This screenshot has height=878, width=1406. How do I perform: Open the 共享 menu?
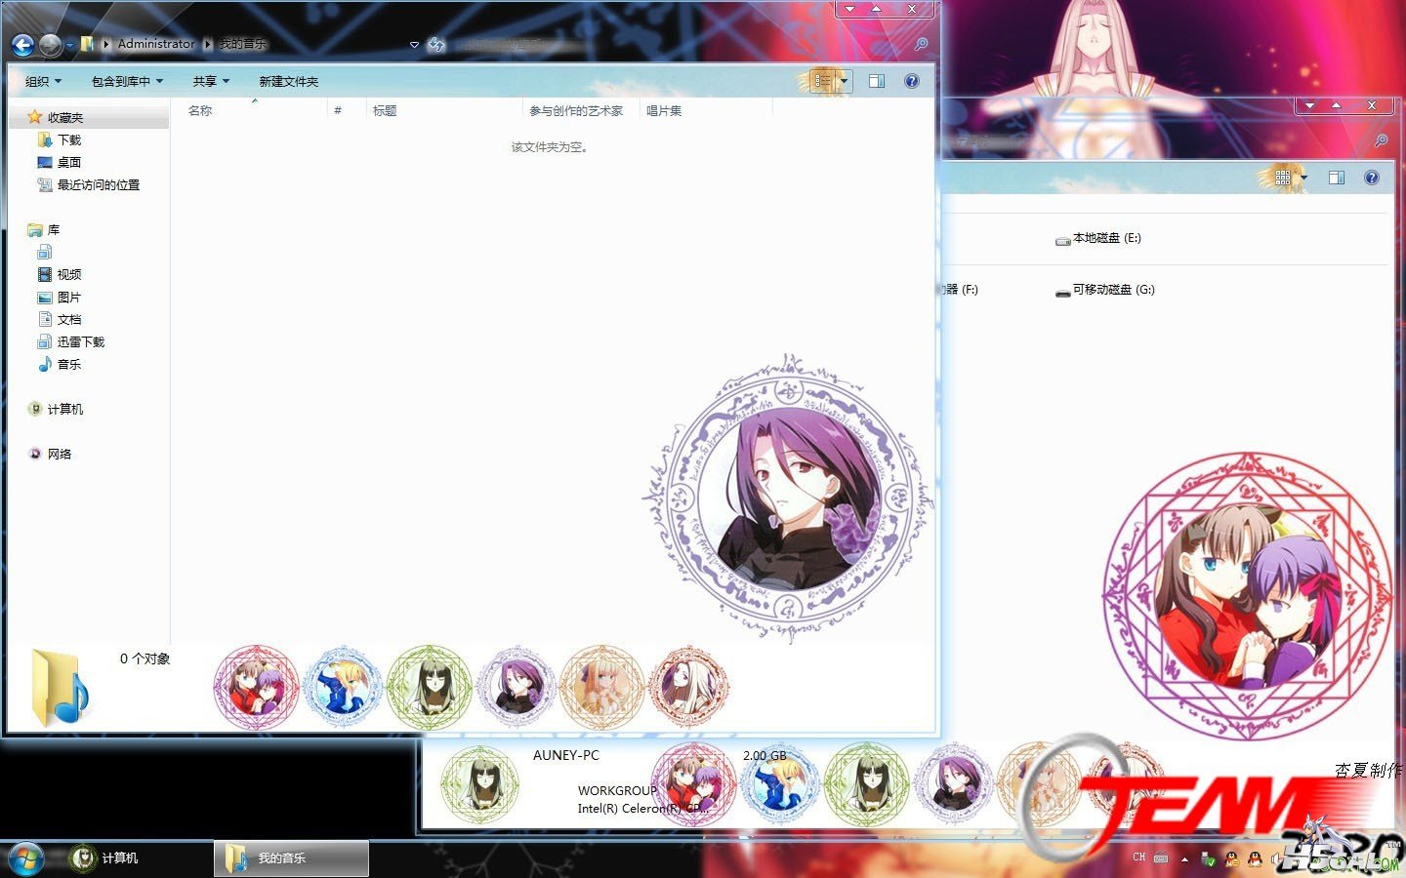click(x=211, y=82)
